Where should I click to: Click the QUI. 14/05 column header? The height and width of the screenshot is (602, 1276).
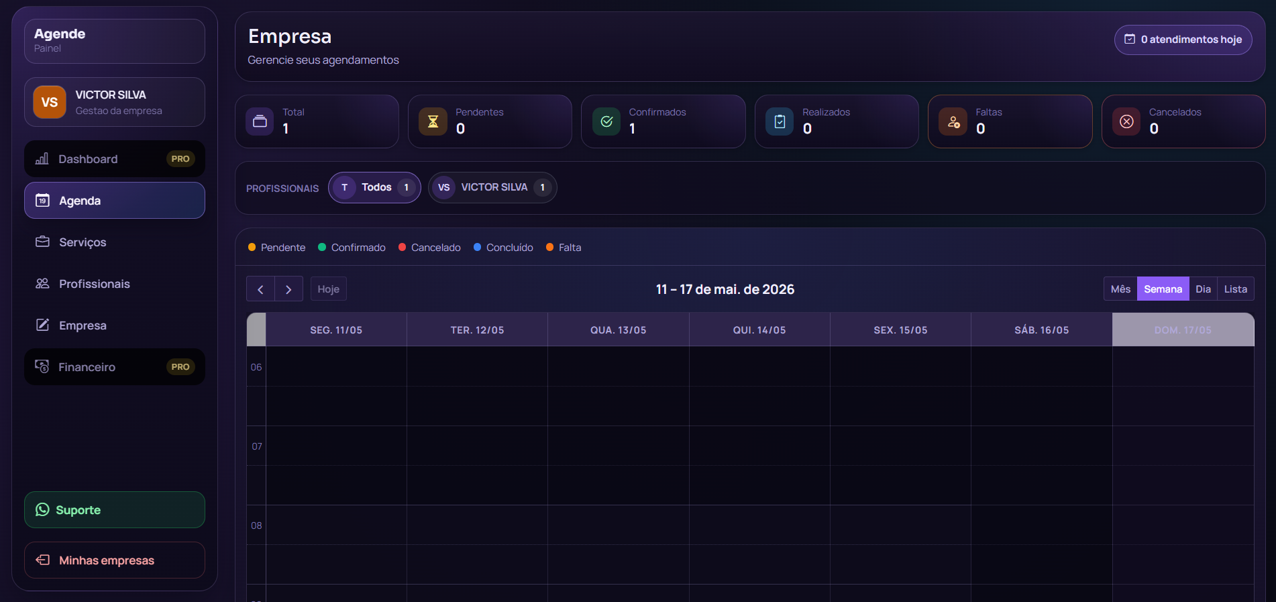click(x=759, y=330)
